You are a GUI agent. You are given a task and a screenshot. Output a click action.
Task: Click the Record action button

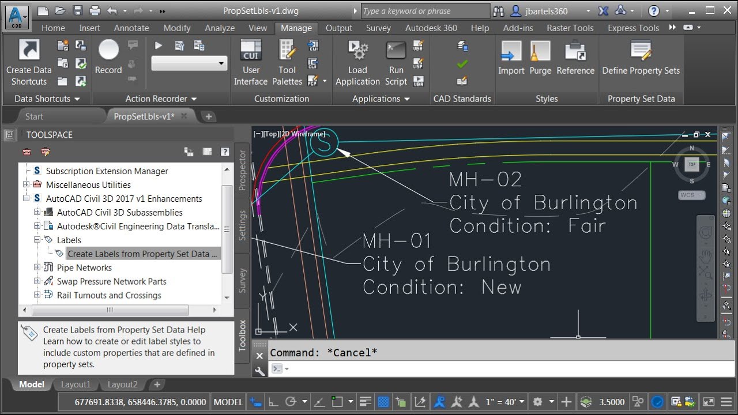point(108,51)
